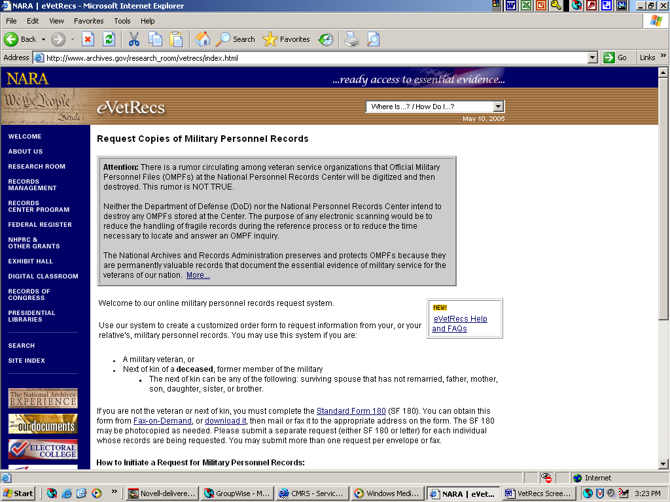Open the File menu
Screen dimensions: 670x502
coord(11,21)
